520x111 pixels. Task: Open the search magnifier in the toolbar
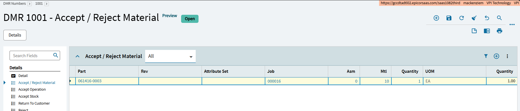pos(499,18)
